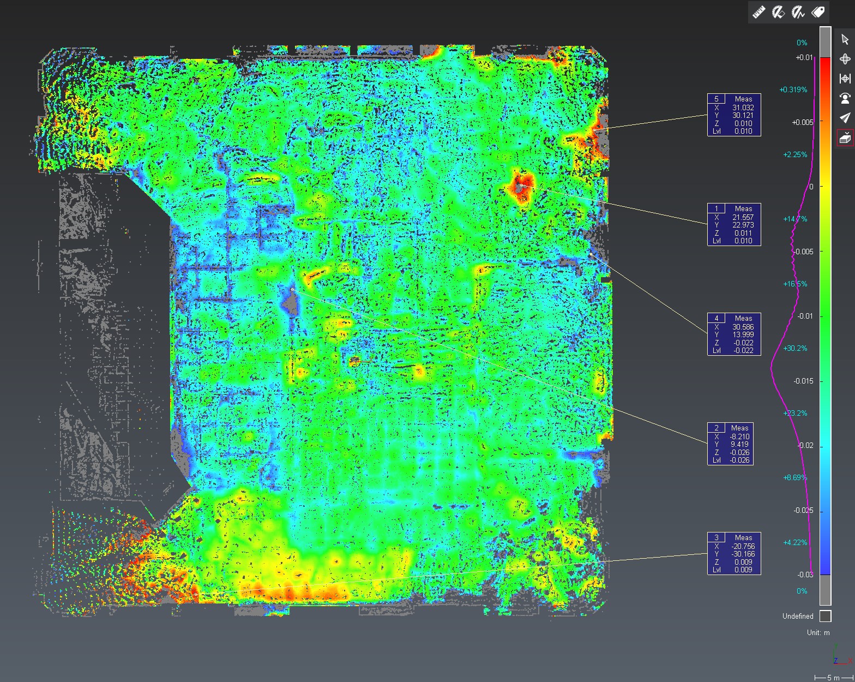
Task: Click the Undefined color swatch
Action: tap(826, 616)
